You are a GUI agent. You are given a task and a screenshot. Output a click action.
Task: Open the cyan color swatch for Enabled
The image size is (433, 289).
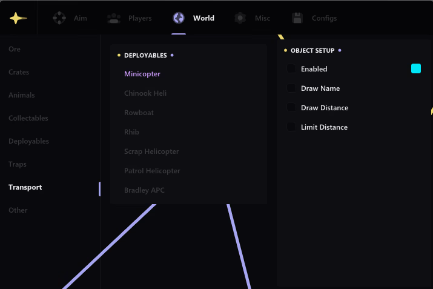click(x=416, y=68)
